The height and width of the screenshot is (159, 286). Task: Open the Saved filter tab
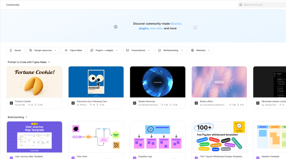click(x=15, y=50)
